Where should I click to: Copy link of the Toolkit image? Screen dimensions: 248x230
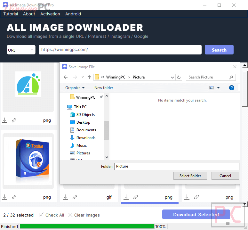[14, 197]
